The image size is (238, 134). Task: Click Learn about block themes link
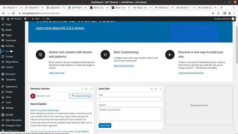click(x=191, y=73)
